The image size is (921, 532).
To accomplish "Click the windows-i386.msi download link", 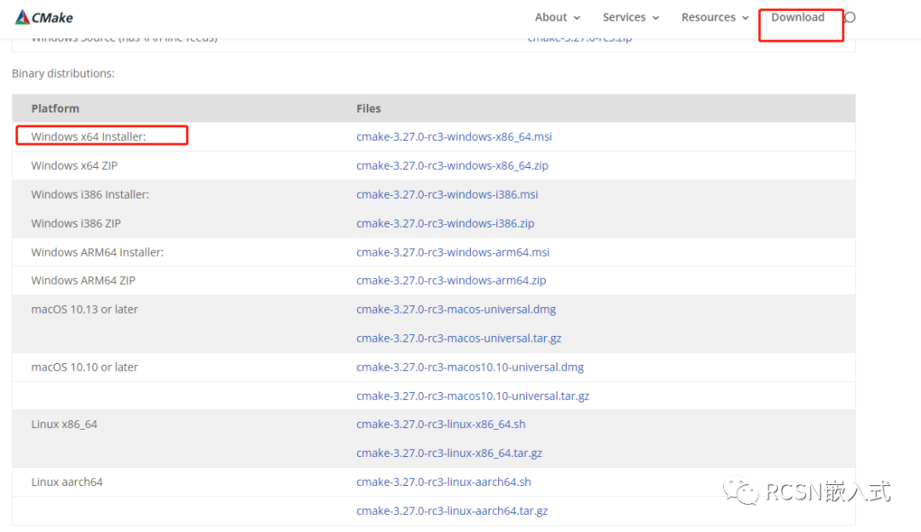I will click(x=447, y=194).
